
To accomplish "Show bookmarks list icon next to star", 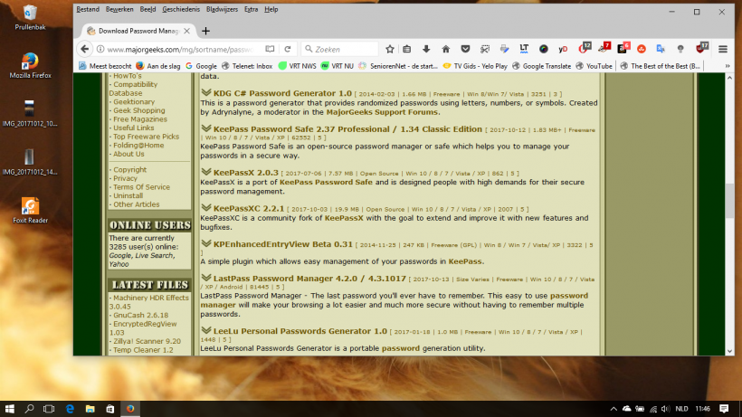I will click(x=407, y=49).
